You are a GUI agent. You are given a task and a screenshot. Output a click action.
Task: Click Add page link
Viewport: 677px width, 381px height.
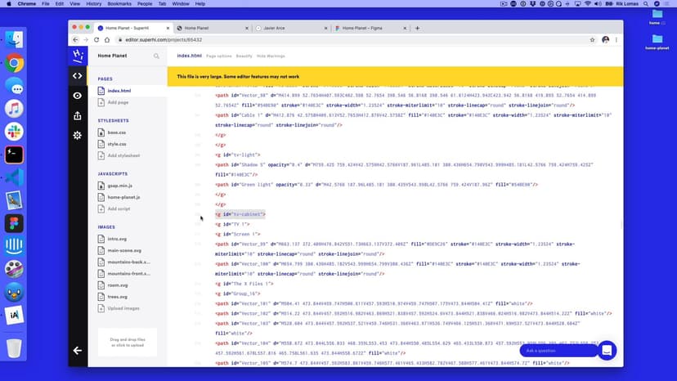(x=118, y=102)
